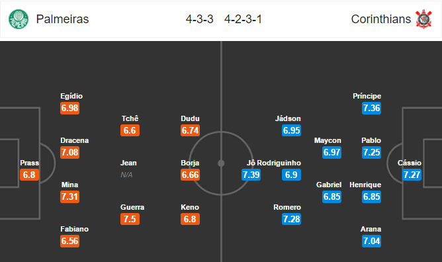Open the Corinthians team name link
This screenshot has width=442, height=262.
[381, 19]
